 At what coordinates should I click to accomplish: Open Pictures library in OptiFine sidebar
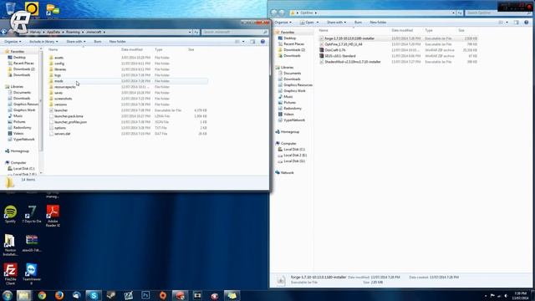point(290,103)
